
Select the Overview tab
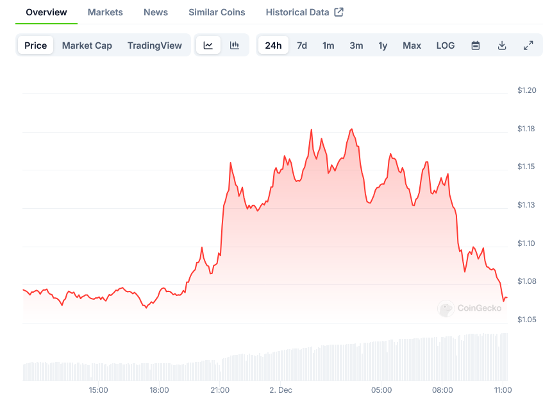tap(46, 12)
